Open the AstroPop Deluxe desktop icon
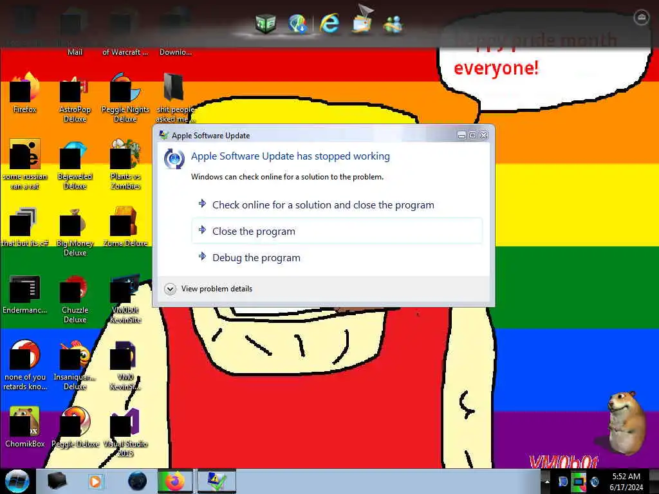This screenshot has height=494, width=659. coord(75,98)
